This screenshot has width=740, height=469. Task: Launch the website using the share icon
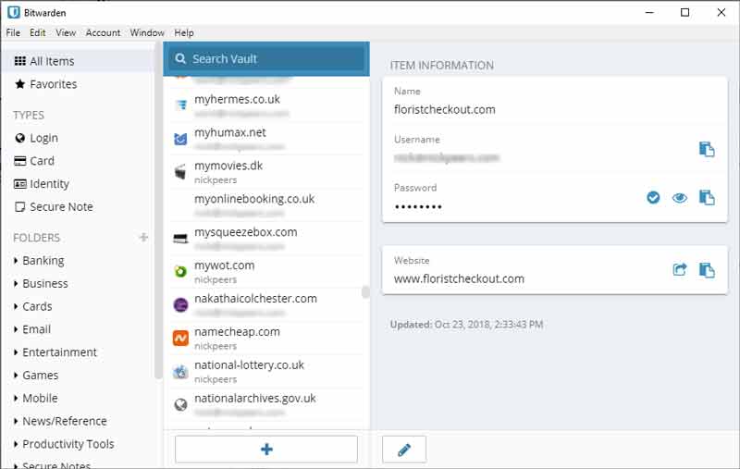(680, 270)
